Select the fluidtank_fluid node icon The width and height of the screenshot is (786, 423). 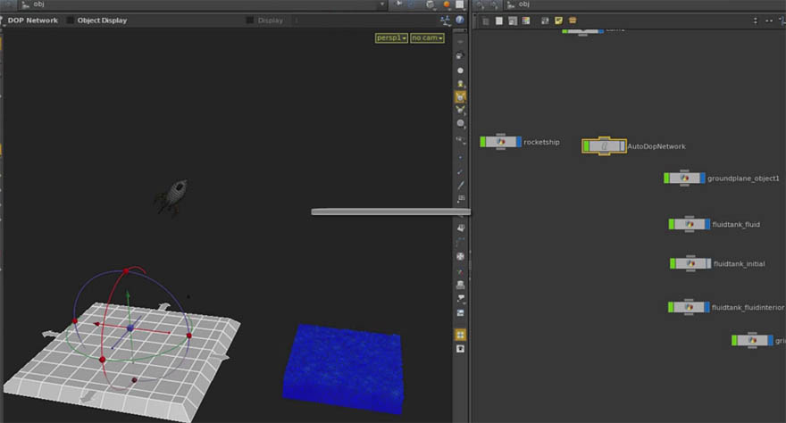click(x=690, y=224)
